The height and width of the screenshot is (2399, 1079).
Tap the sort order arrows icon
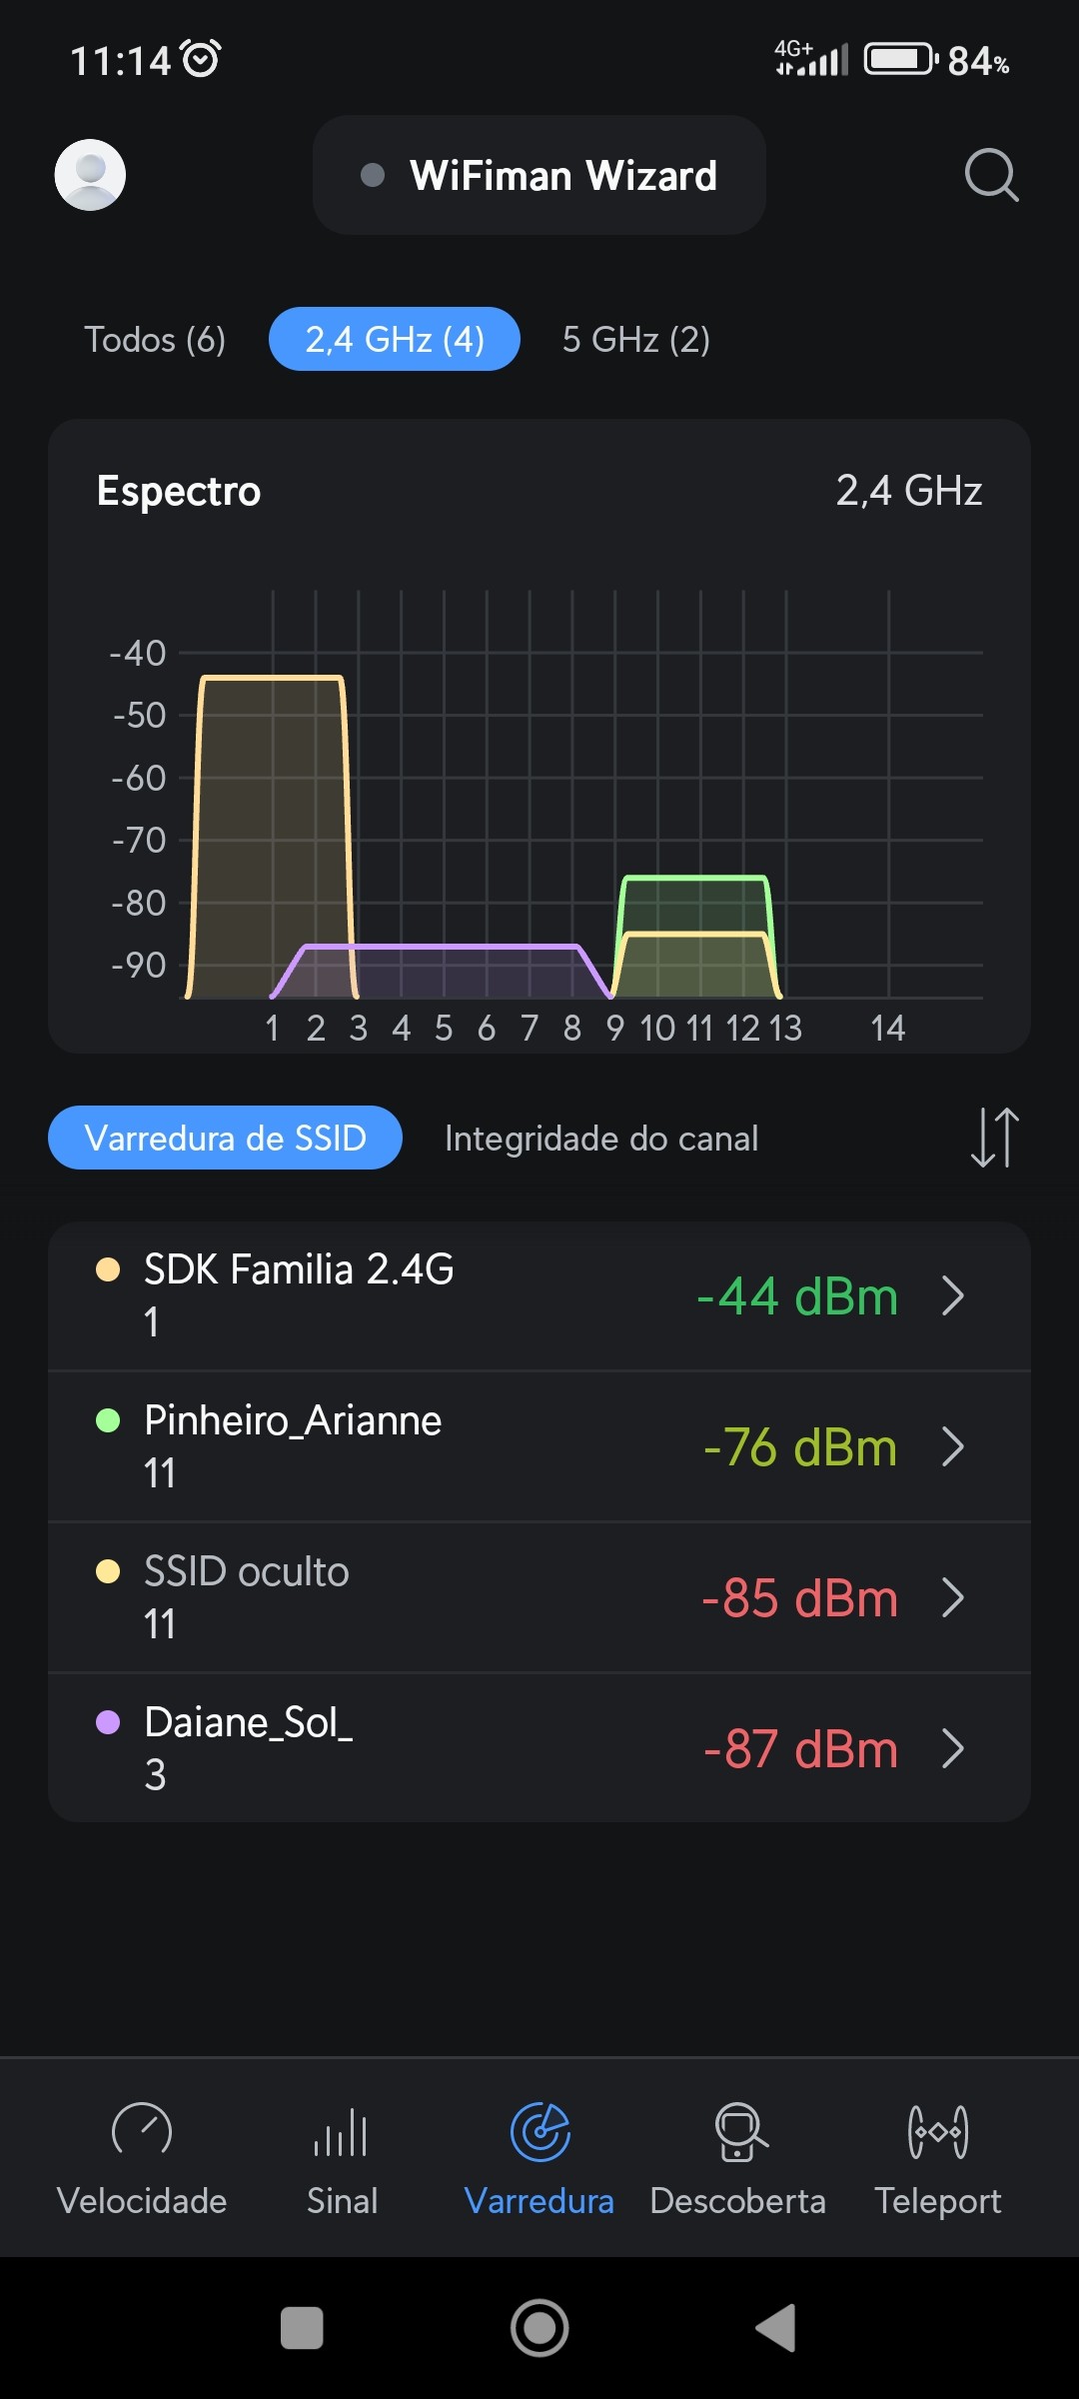click(994, 1138)
